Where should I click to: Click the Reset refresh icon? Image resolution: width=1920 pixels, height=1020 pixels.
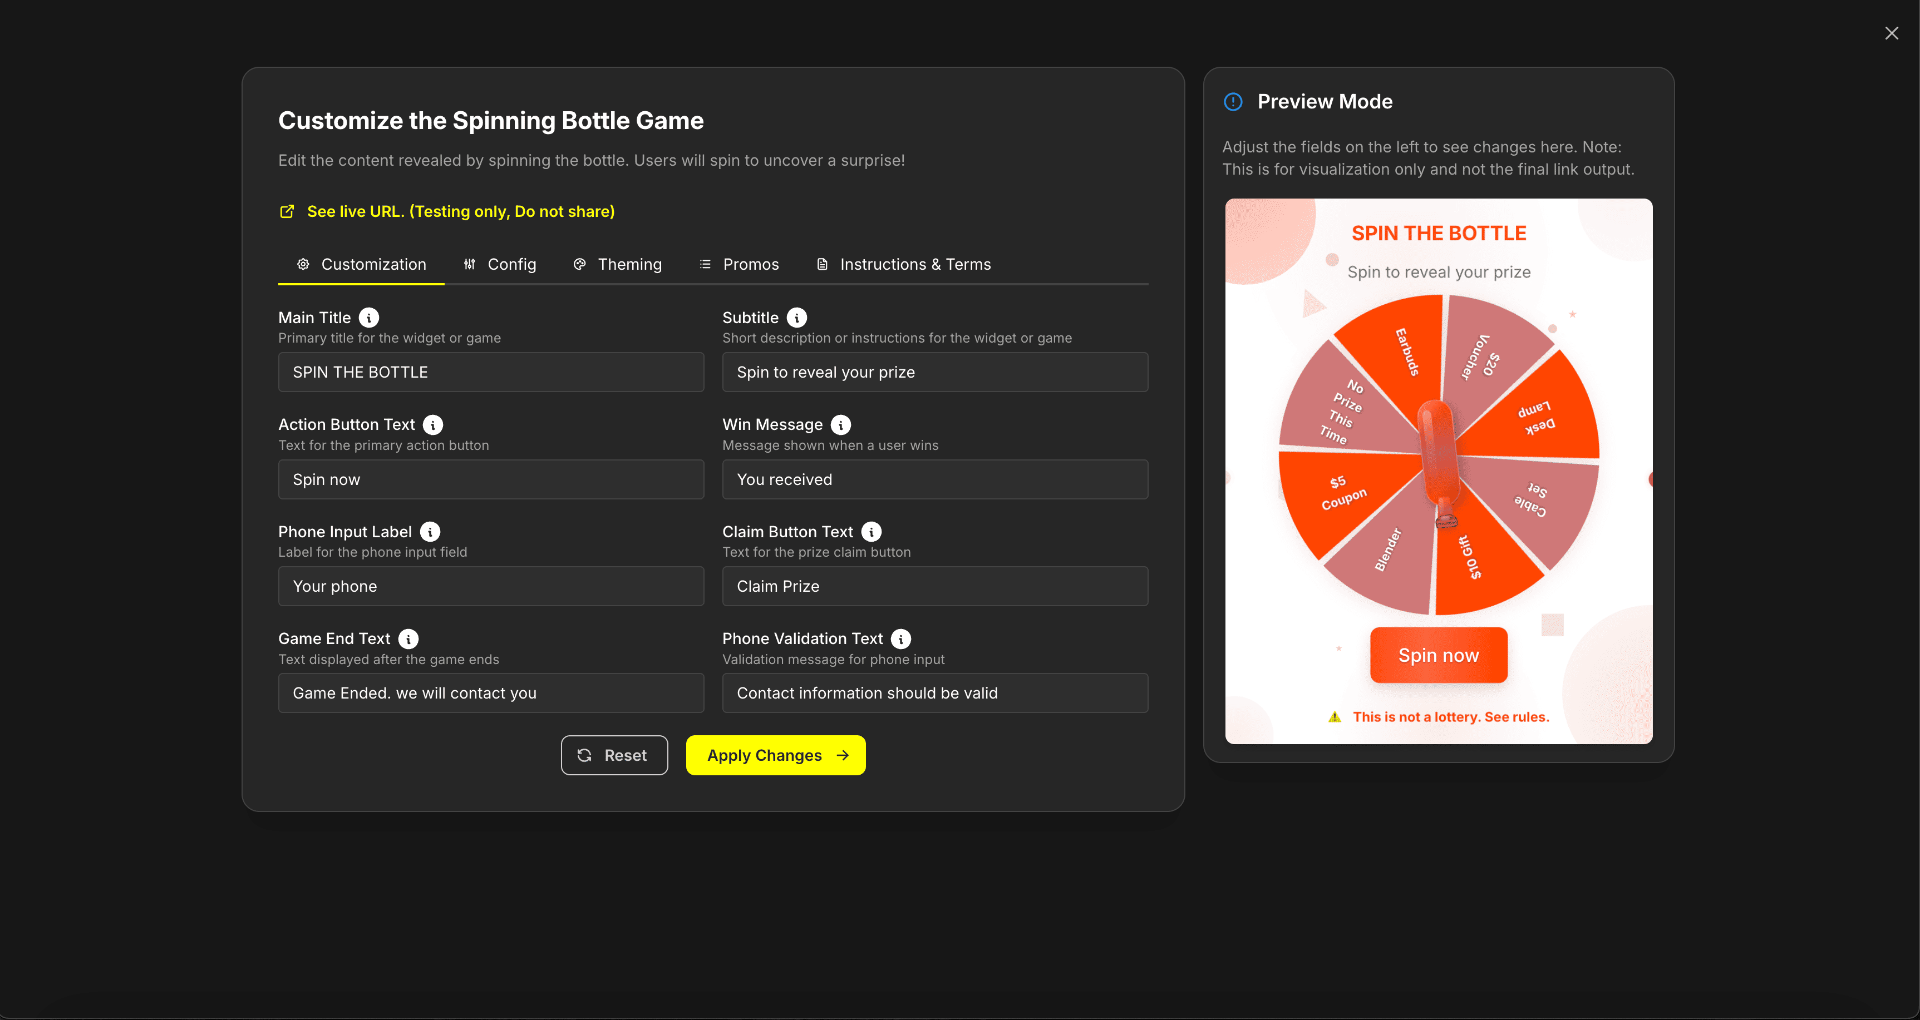[585, 755]
